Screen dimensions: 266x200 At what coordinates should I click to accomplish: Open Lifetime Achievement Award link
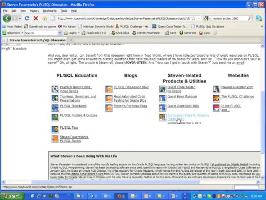click(87, 174)
